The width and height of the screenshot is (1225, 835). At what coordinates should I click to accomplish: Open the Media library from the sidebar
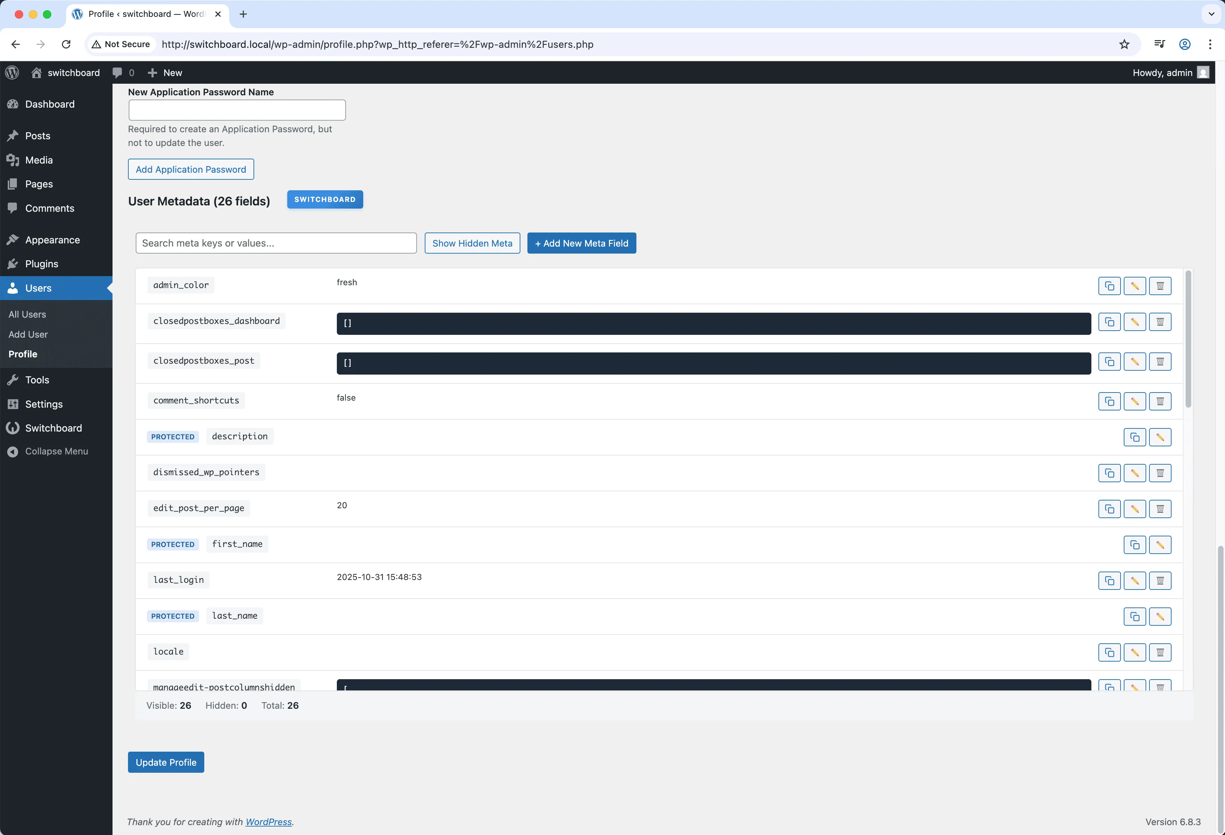point(38,160)
